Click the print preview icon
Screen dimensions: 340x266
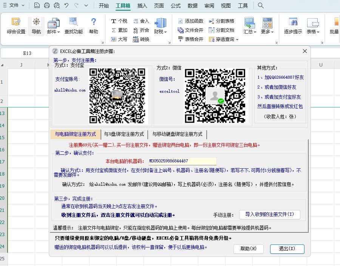coord(57,5)
